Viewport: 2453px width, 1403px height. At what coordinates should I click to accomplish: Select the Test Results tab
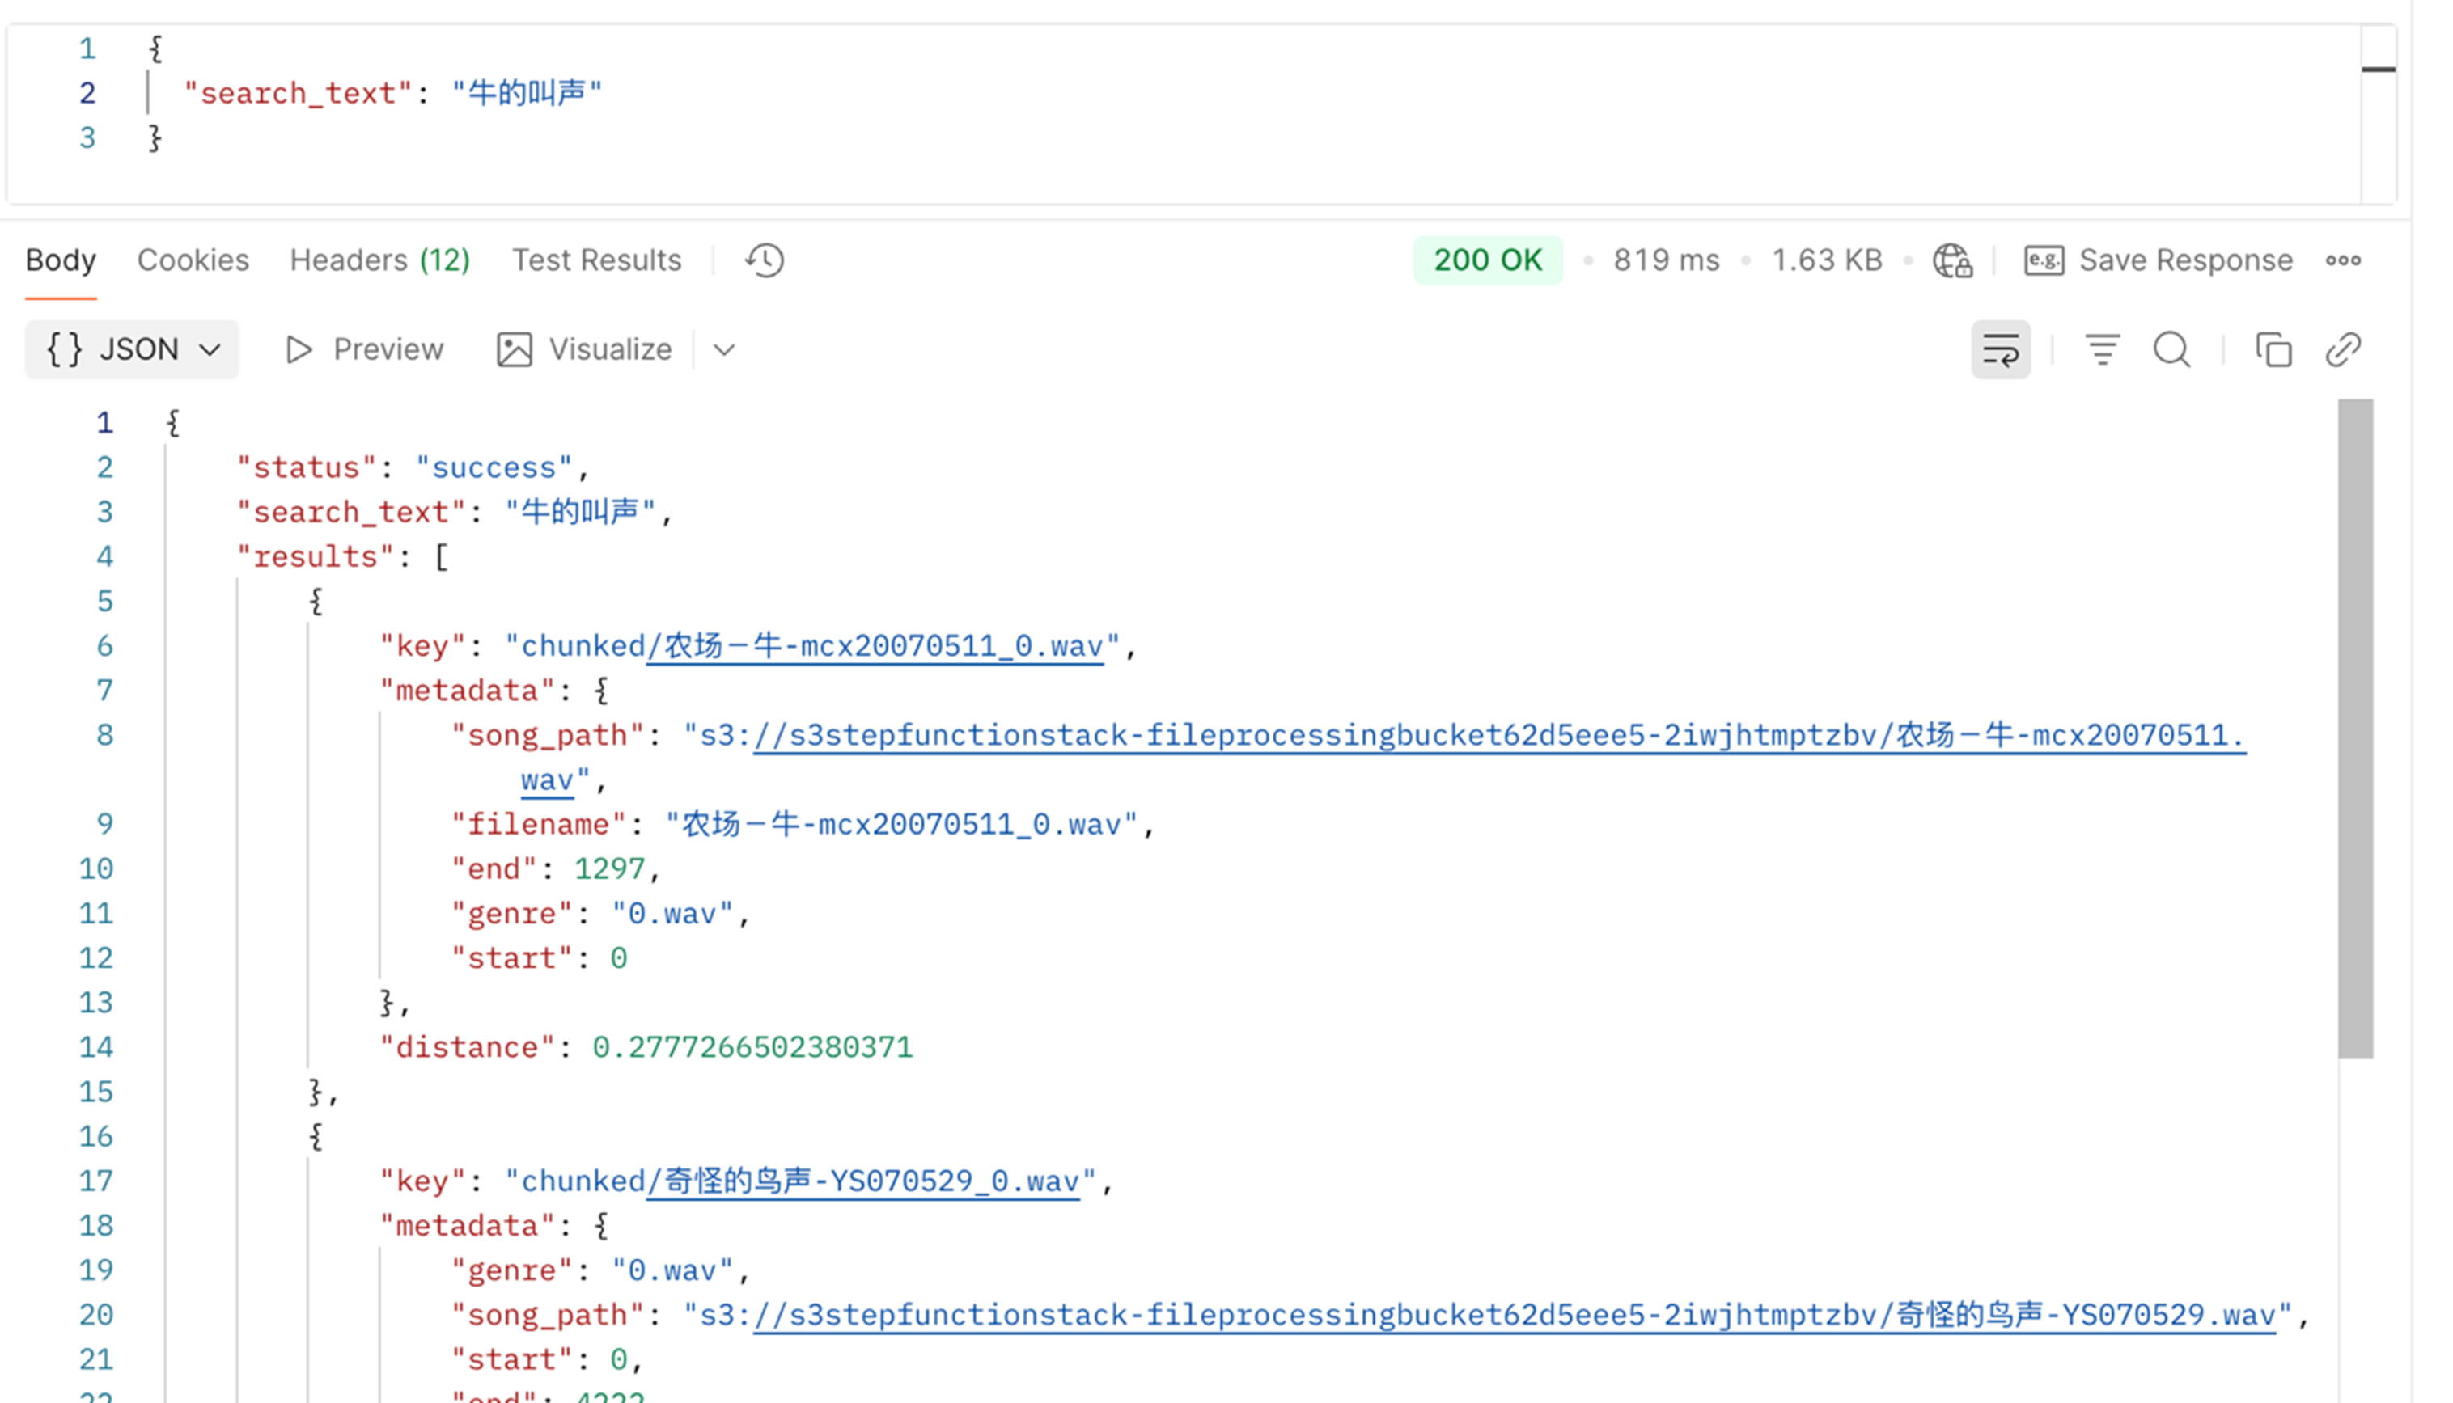[596, 260]
